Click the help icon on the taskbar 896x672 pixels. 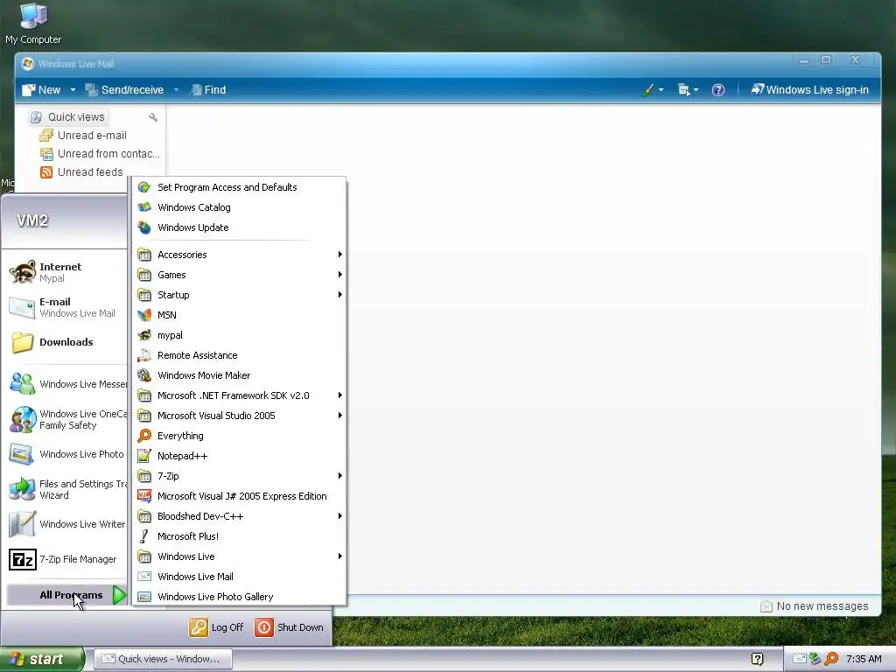point(757,659)
